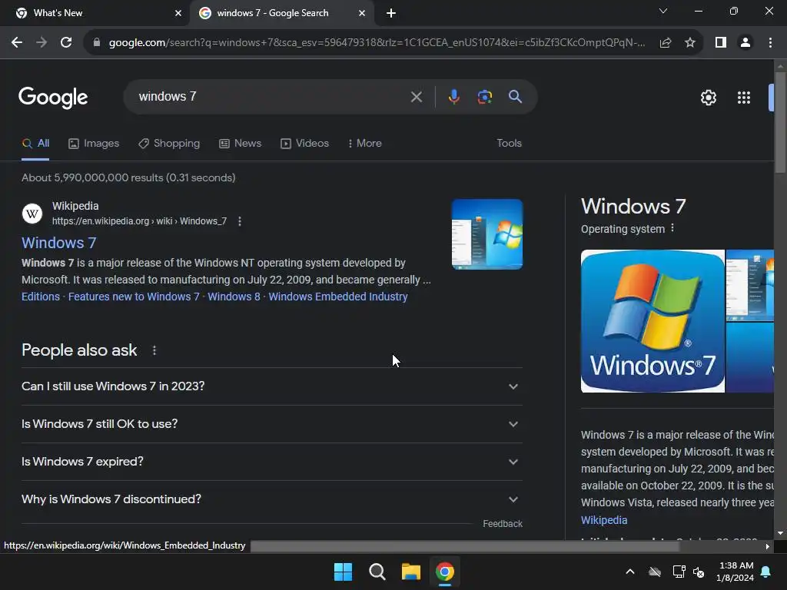Open the muted volume tray icon
Screen dimensions: 787x590
click(699, 572)
